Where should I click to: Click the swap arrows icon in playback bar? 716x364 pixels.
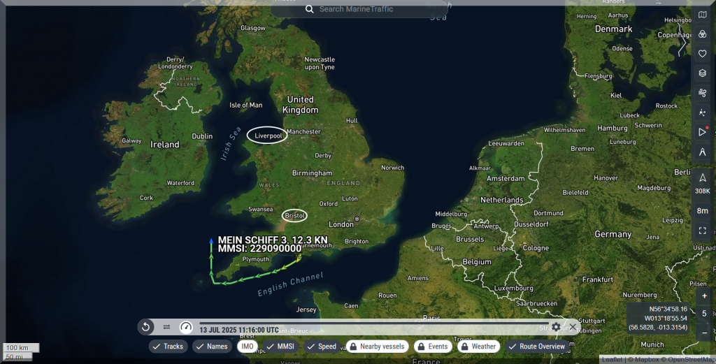[x=166, y=326]
